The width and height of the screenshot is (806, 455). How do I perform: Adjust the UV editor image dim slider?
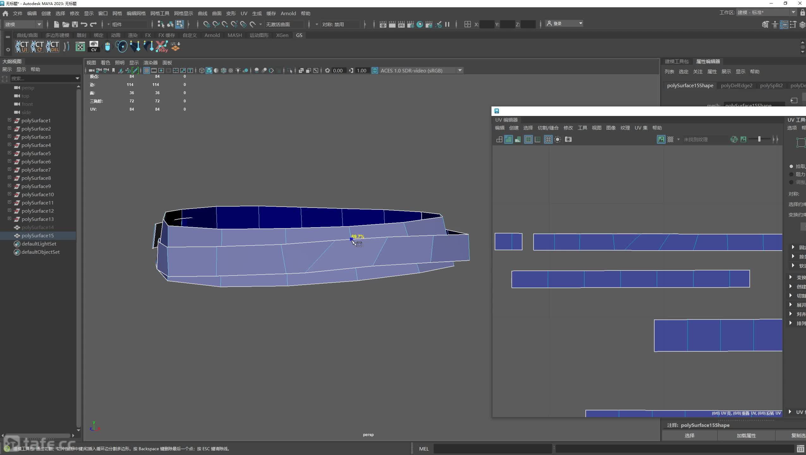click(759, 139)
